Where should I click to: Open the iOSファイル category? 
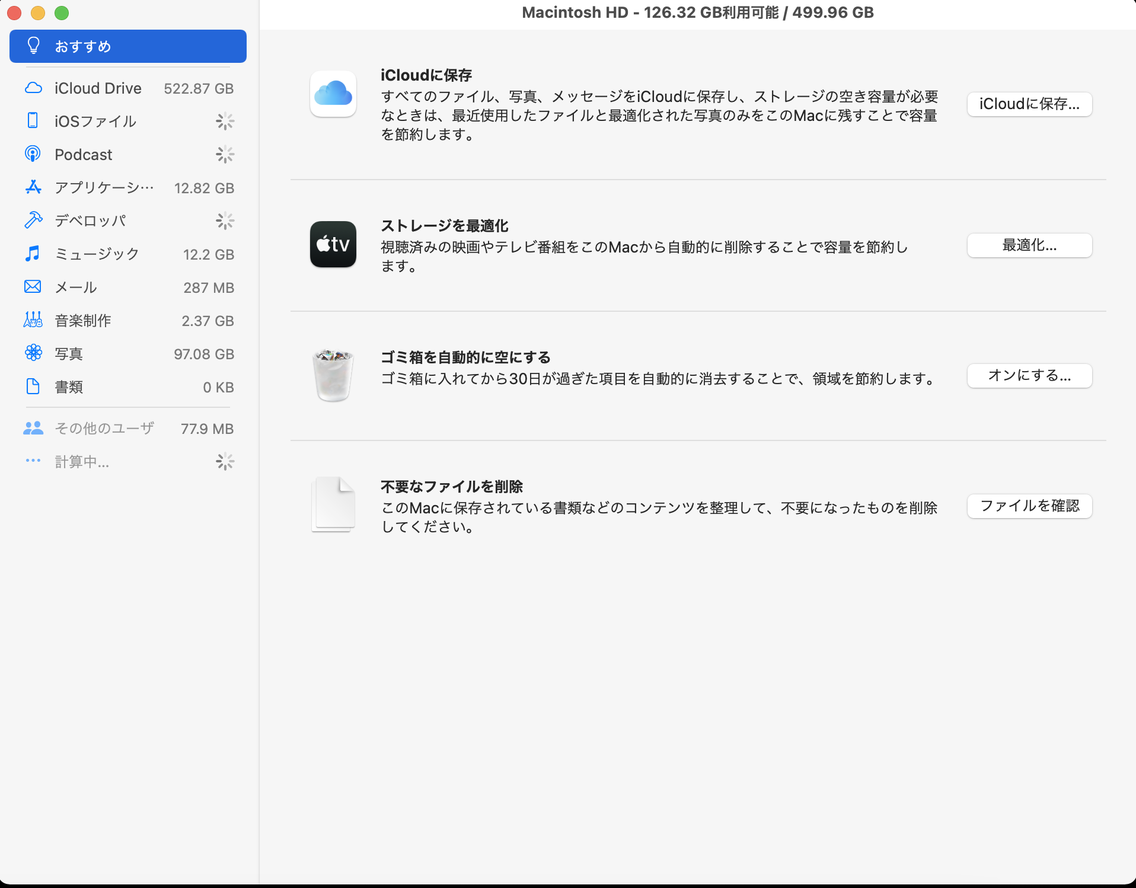(128, 122)
